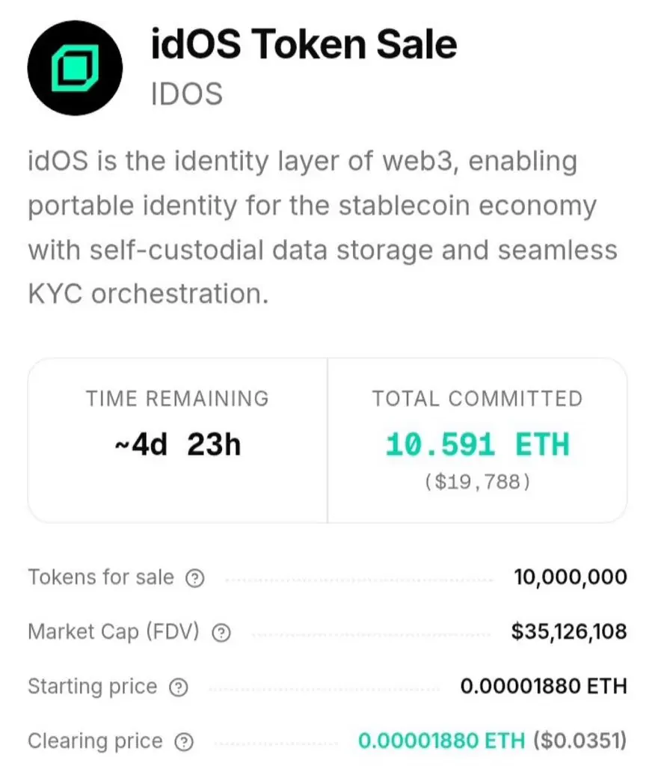Click the Total Committed panel

coord(477,441)
